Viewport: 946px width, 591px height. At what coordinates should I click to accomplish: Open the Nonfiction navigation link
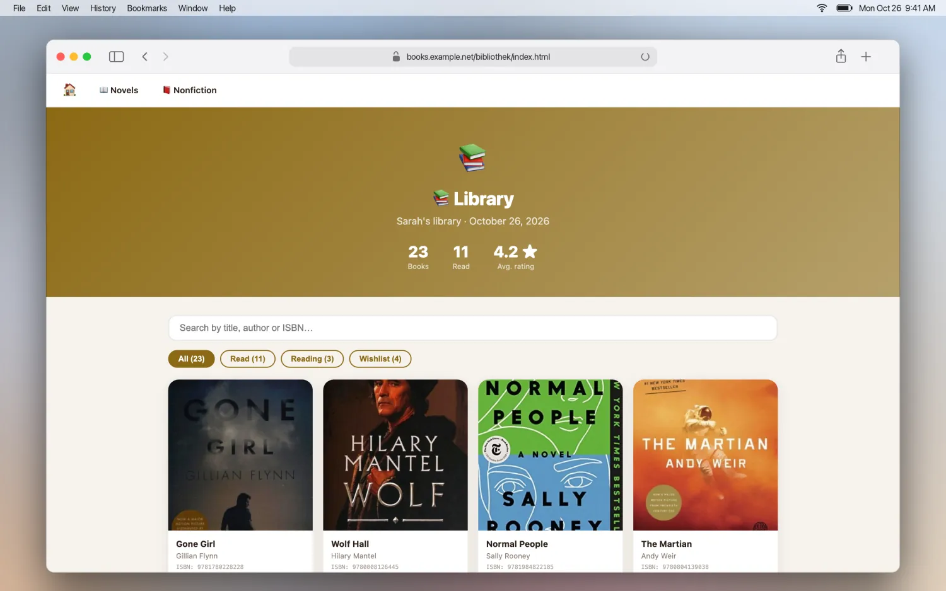[x=189, y=90]
